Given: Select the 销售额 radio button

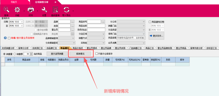Looking at the screenshot, I should pos(15,54).
